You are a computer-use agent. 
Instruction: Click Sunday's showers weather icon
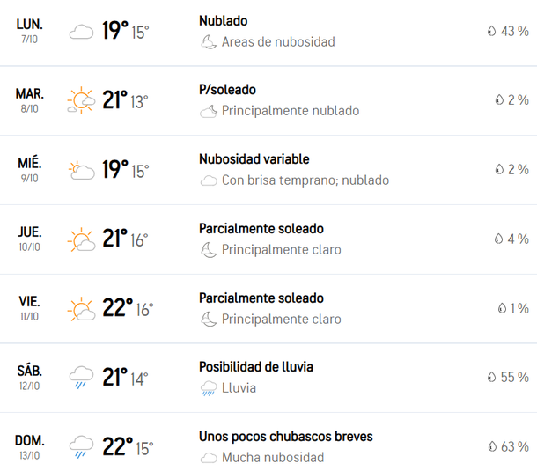click(82, 447)
